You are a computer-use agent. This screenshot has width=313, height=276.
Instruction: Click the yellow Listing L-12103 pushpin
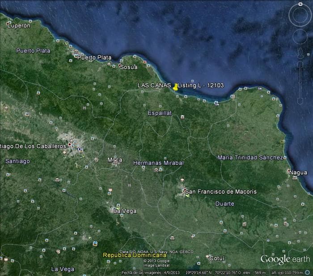(175, 87)
